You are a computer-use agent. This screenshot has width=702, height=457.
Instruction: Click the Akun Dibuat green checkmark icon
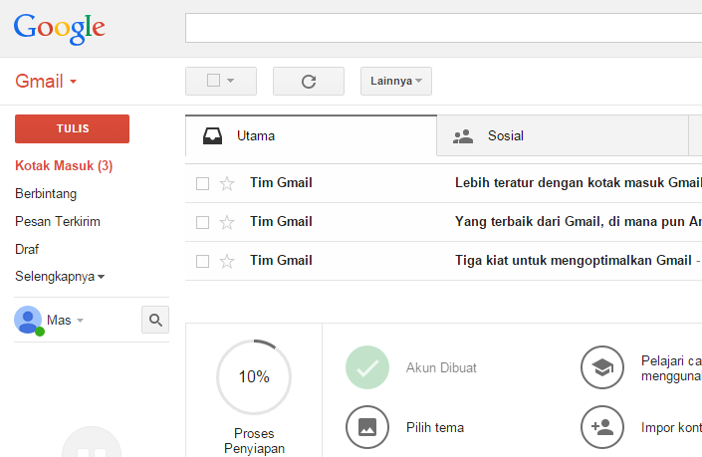click(367, 367)
